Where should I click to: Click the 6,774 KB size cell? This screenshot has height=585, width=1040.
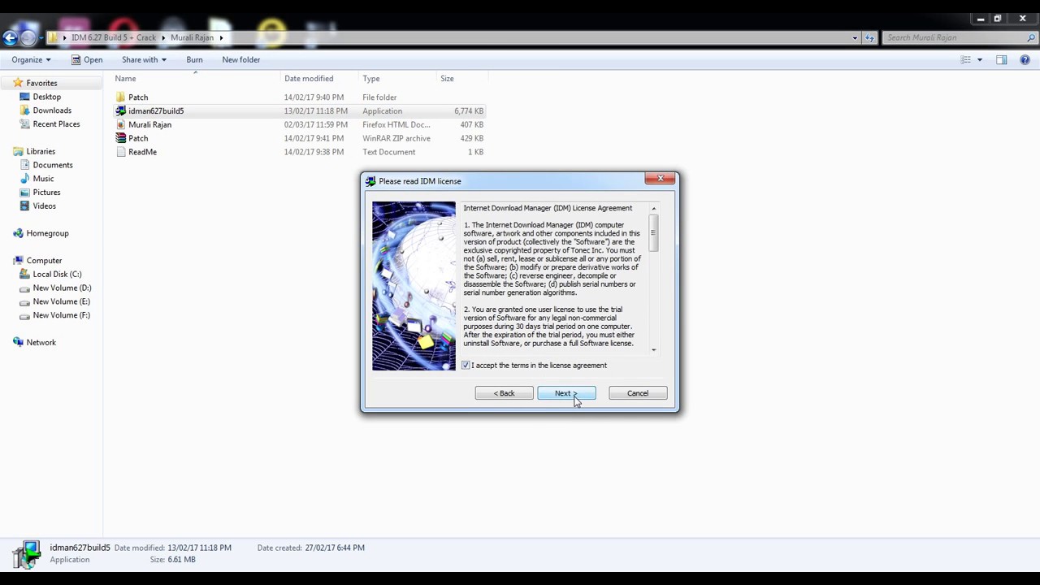(x=469, y=111)
